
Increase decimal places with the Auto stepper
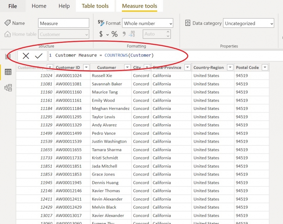(x=168, y=32)
